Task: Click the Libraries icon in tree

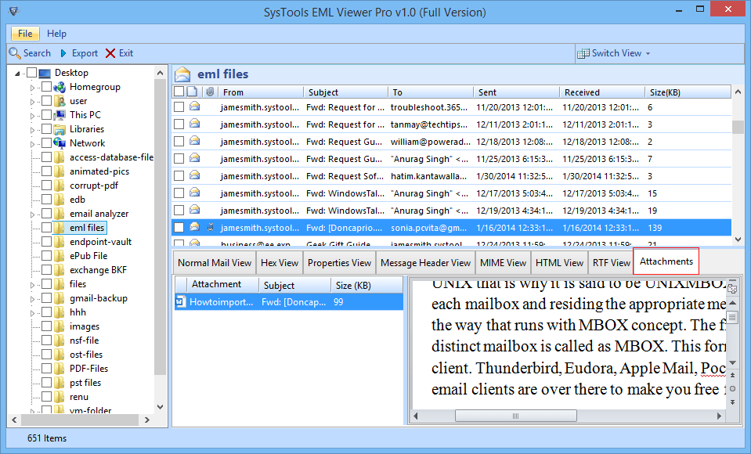Action: click(x=60, y=129)
